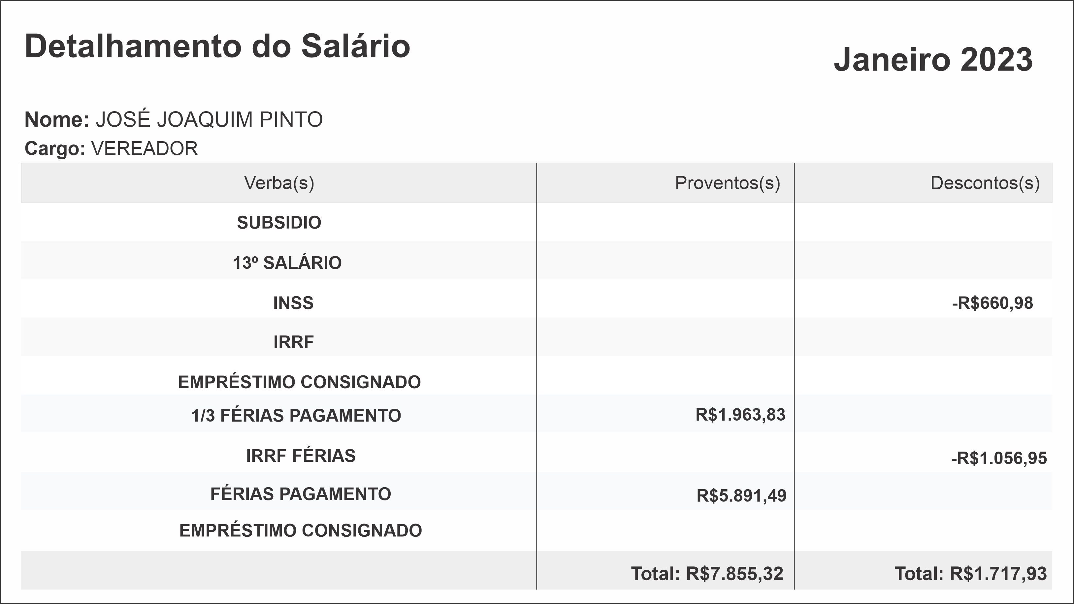Image resolution: width=1074 pixels, height=604 pixels.
Task: Select the "Janeiro 2023" period heading
Action: point(933,60)
